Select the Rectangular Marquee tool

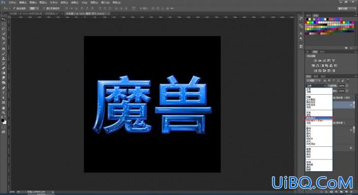(x=4, y=24)
